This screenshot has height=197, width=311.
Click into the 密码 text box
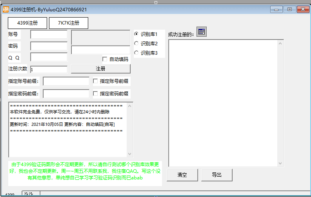click(x=49, y=46)
